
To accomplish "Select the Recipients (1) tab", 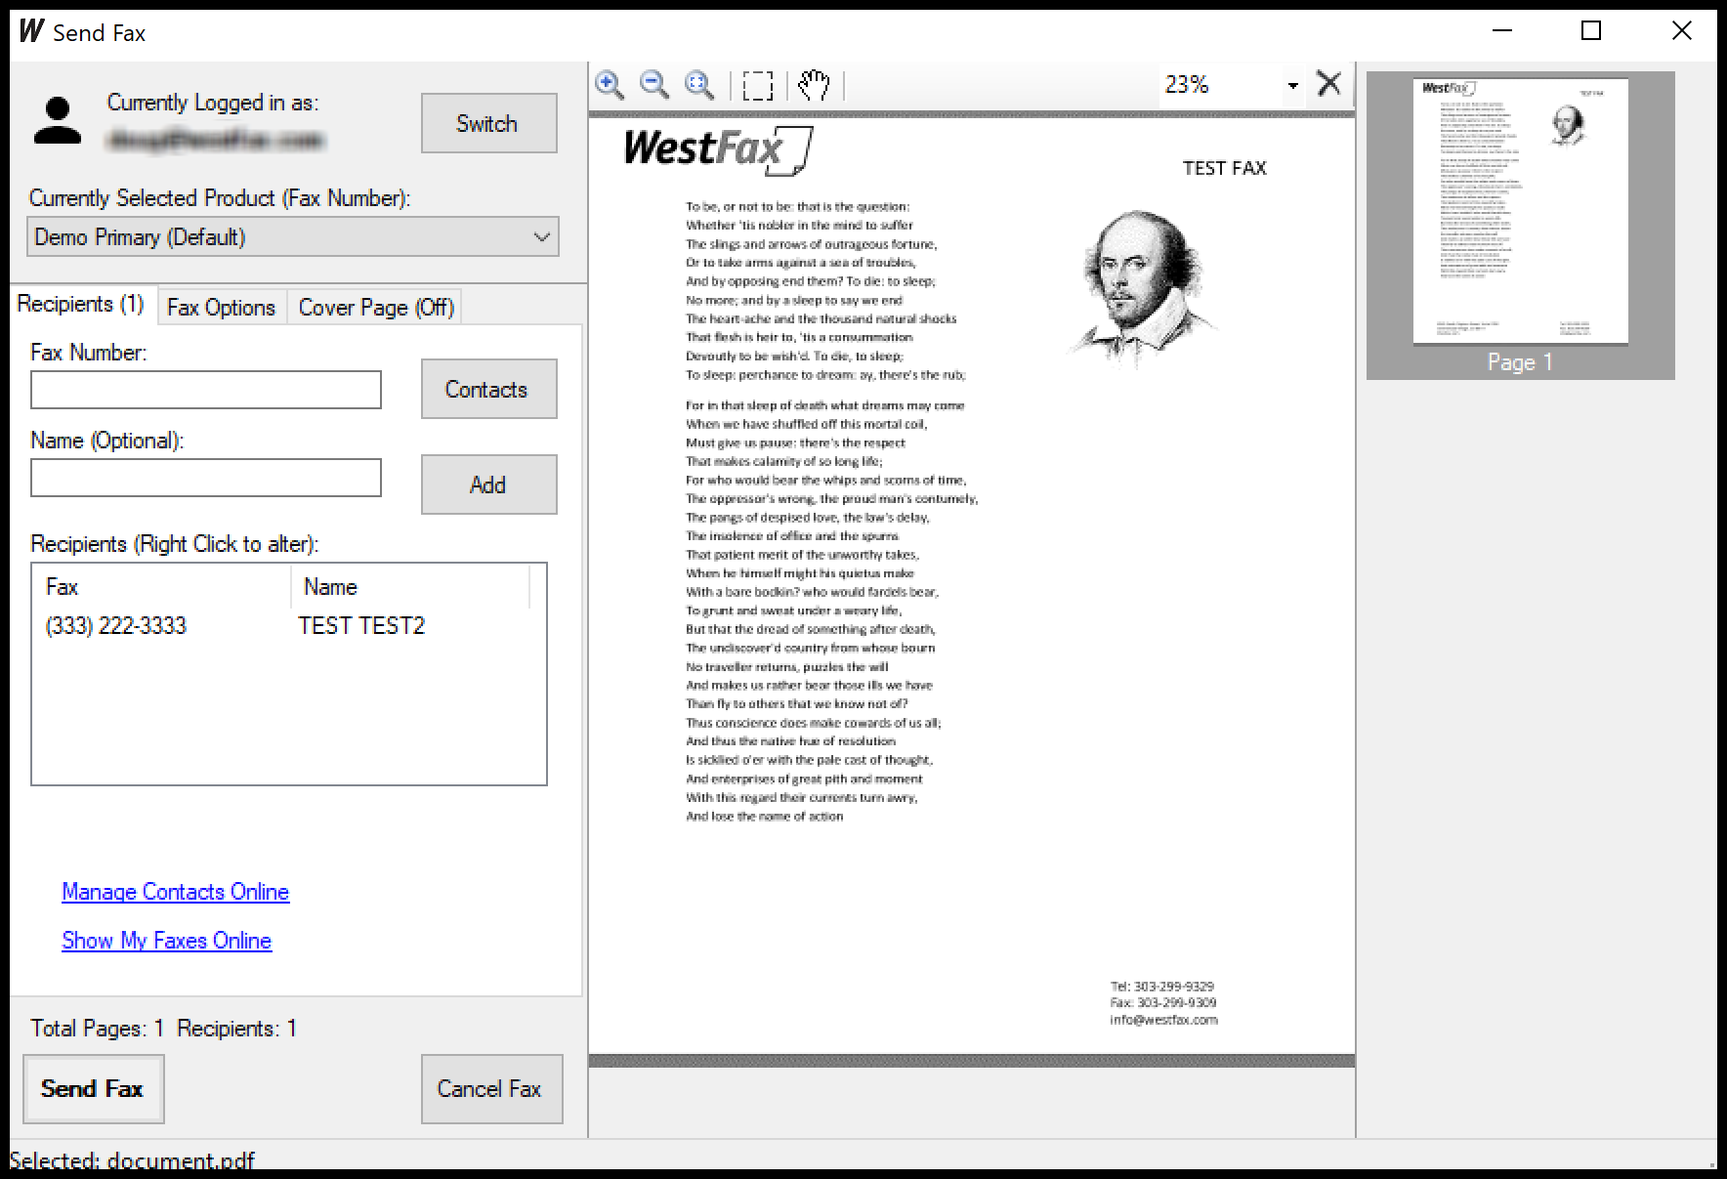I will click(81, 304).
